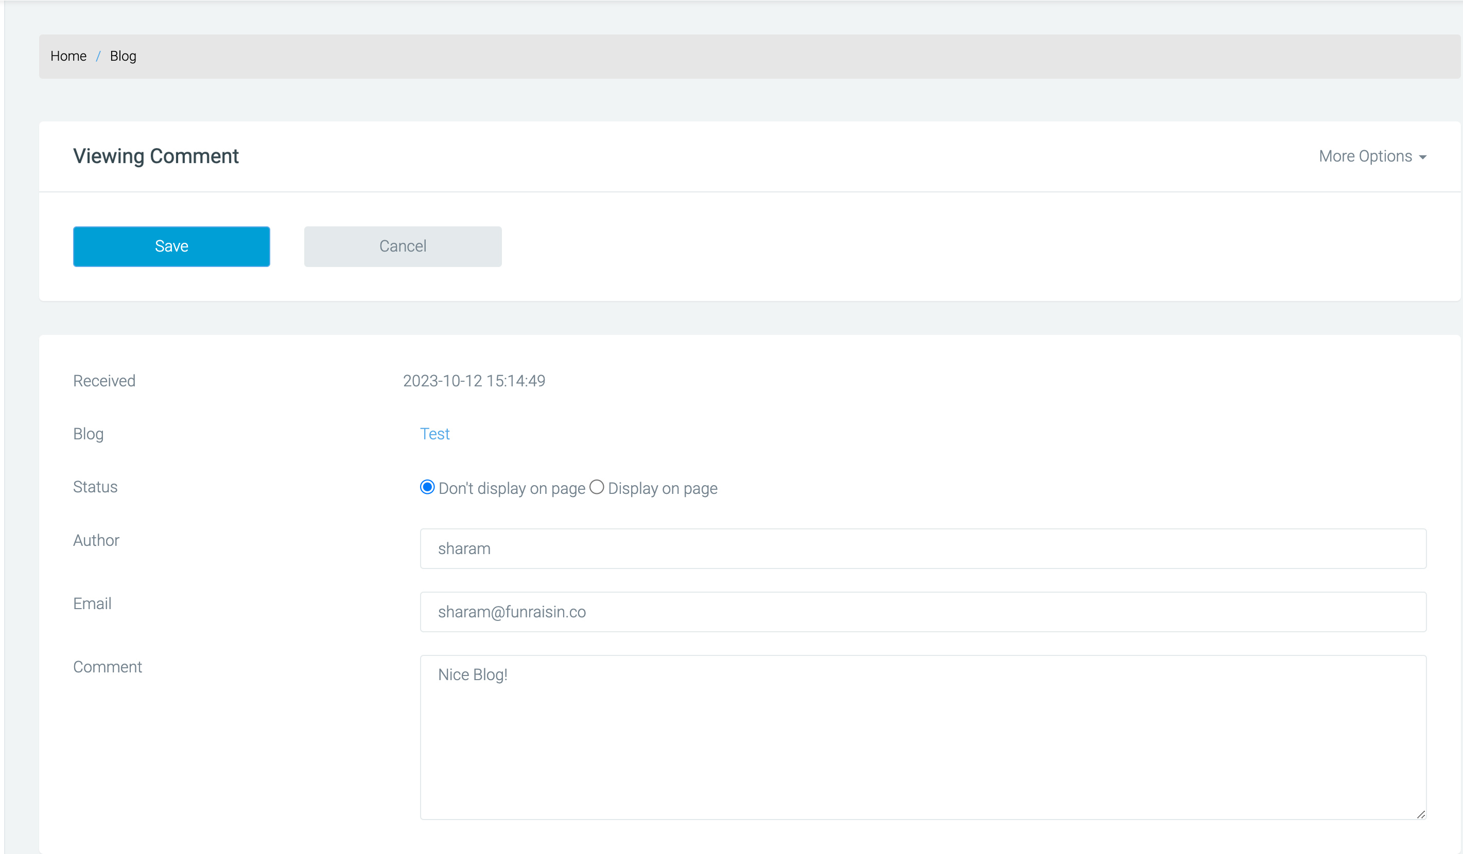Click the Cancel button

(403, 246)
